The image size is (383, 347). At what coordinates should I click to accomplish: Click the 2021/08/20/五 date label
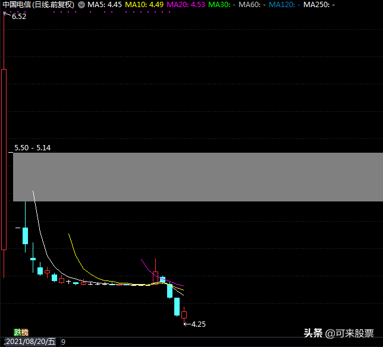[x=31, y=342]
